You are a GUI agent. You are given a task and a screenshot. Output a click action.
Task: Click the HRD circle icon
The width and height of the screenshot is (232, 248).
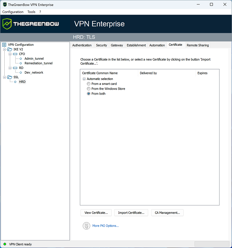coord(15,82)
